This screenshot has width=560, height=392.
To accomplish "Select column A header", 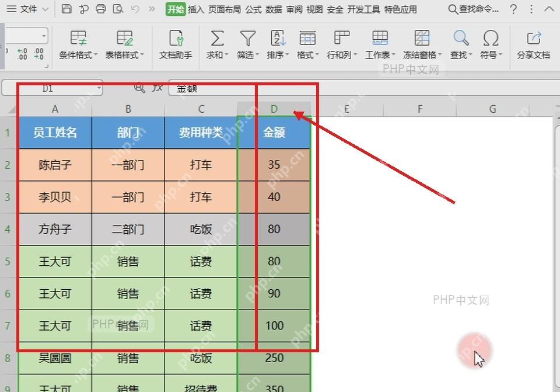I will pyautogui.click(x=55, y=109).
